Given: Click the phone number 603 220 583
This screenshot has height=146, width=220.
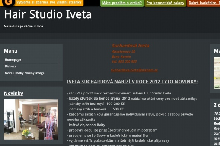Looking at the screenshot, I should (x=127, y=62).
